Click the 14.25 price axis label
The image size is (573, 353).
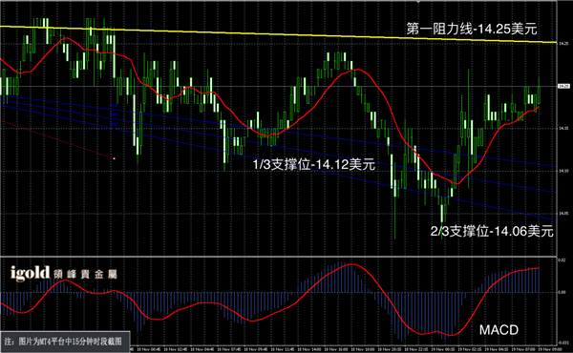coord(563,44)
